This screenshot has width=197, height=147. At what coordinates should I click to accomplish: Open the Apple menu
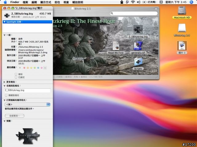pos(5,2)
